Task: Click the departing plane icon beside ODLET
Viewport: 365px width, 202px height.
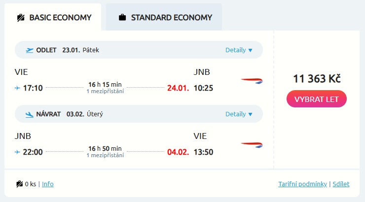Action: click(30, 50)
